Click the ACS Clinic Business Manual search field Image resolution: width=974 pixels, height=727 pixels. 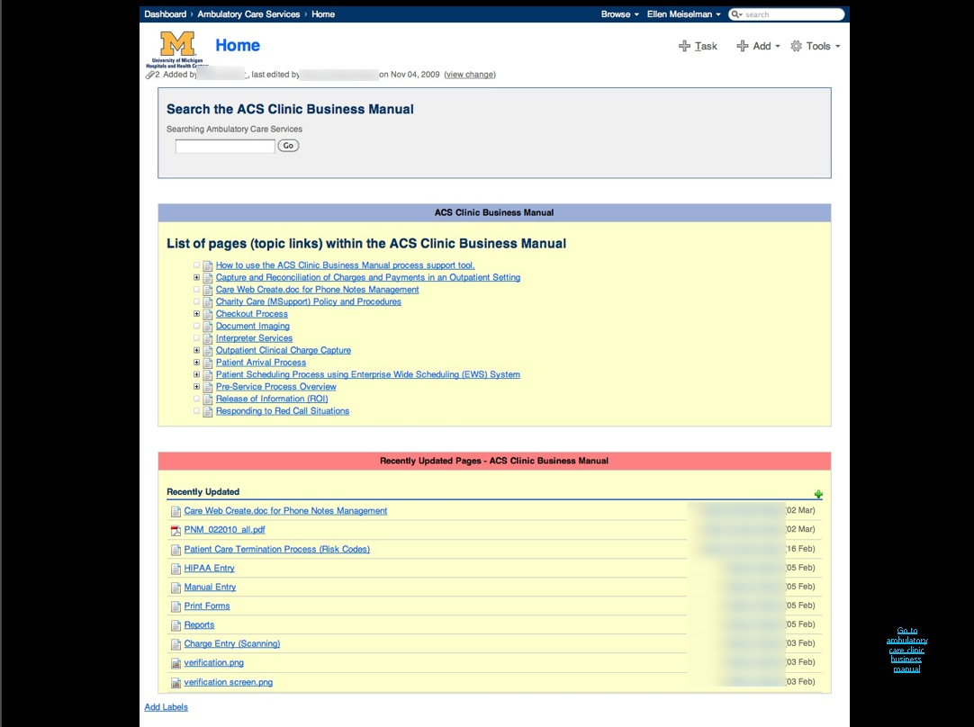pos(225,146)
